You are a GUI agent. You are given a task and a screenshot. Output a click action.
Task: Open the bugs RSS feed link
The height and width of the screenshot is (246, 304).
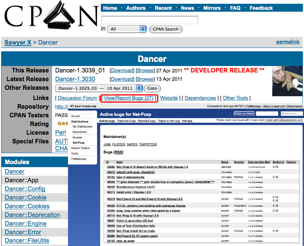point(119,152)
